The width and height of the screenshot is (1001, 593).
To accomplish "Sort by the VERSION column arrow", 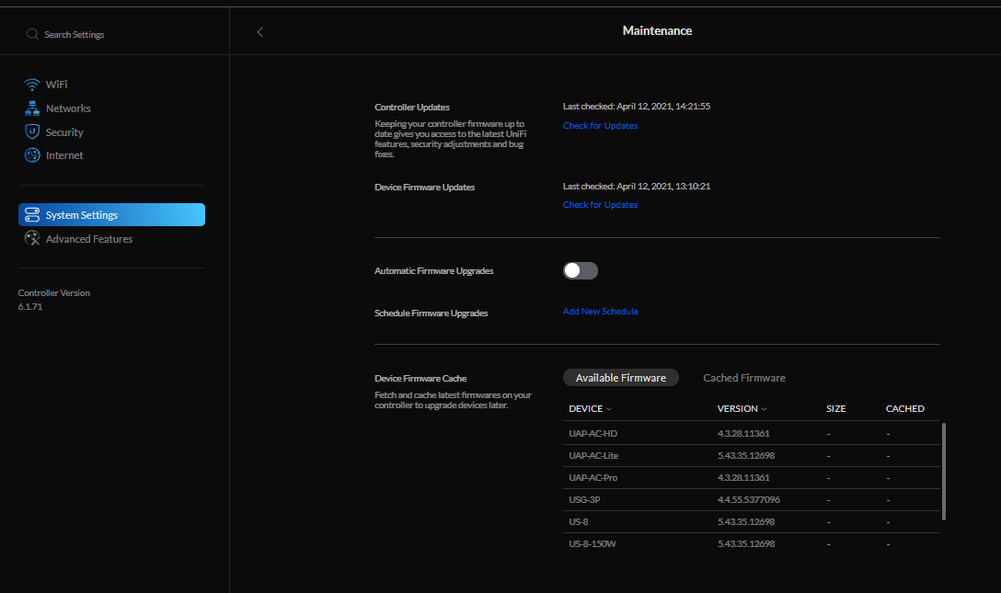I will click(765, 409).
